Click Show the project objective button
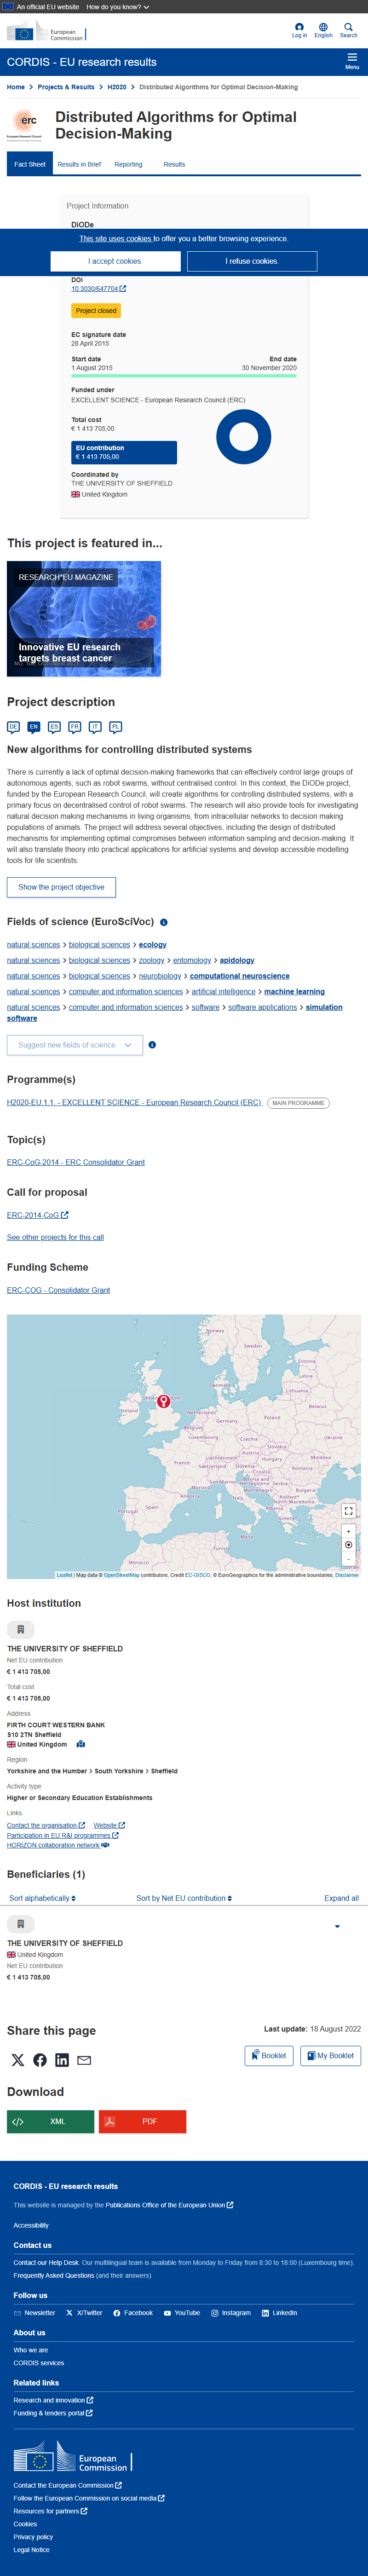 pyautogui.click(x=61, y=887)
